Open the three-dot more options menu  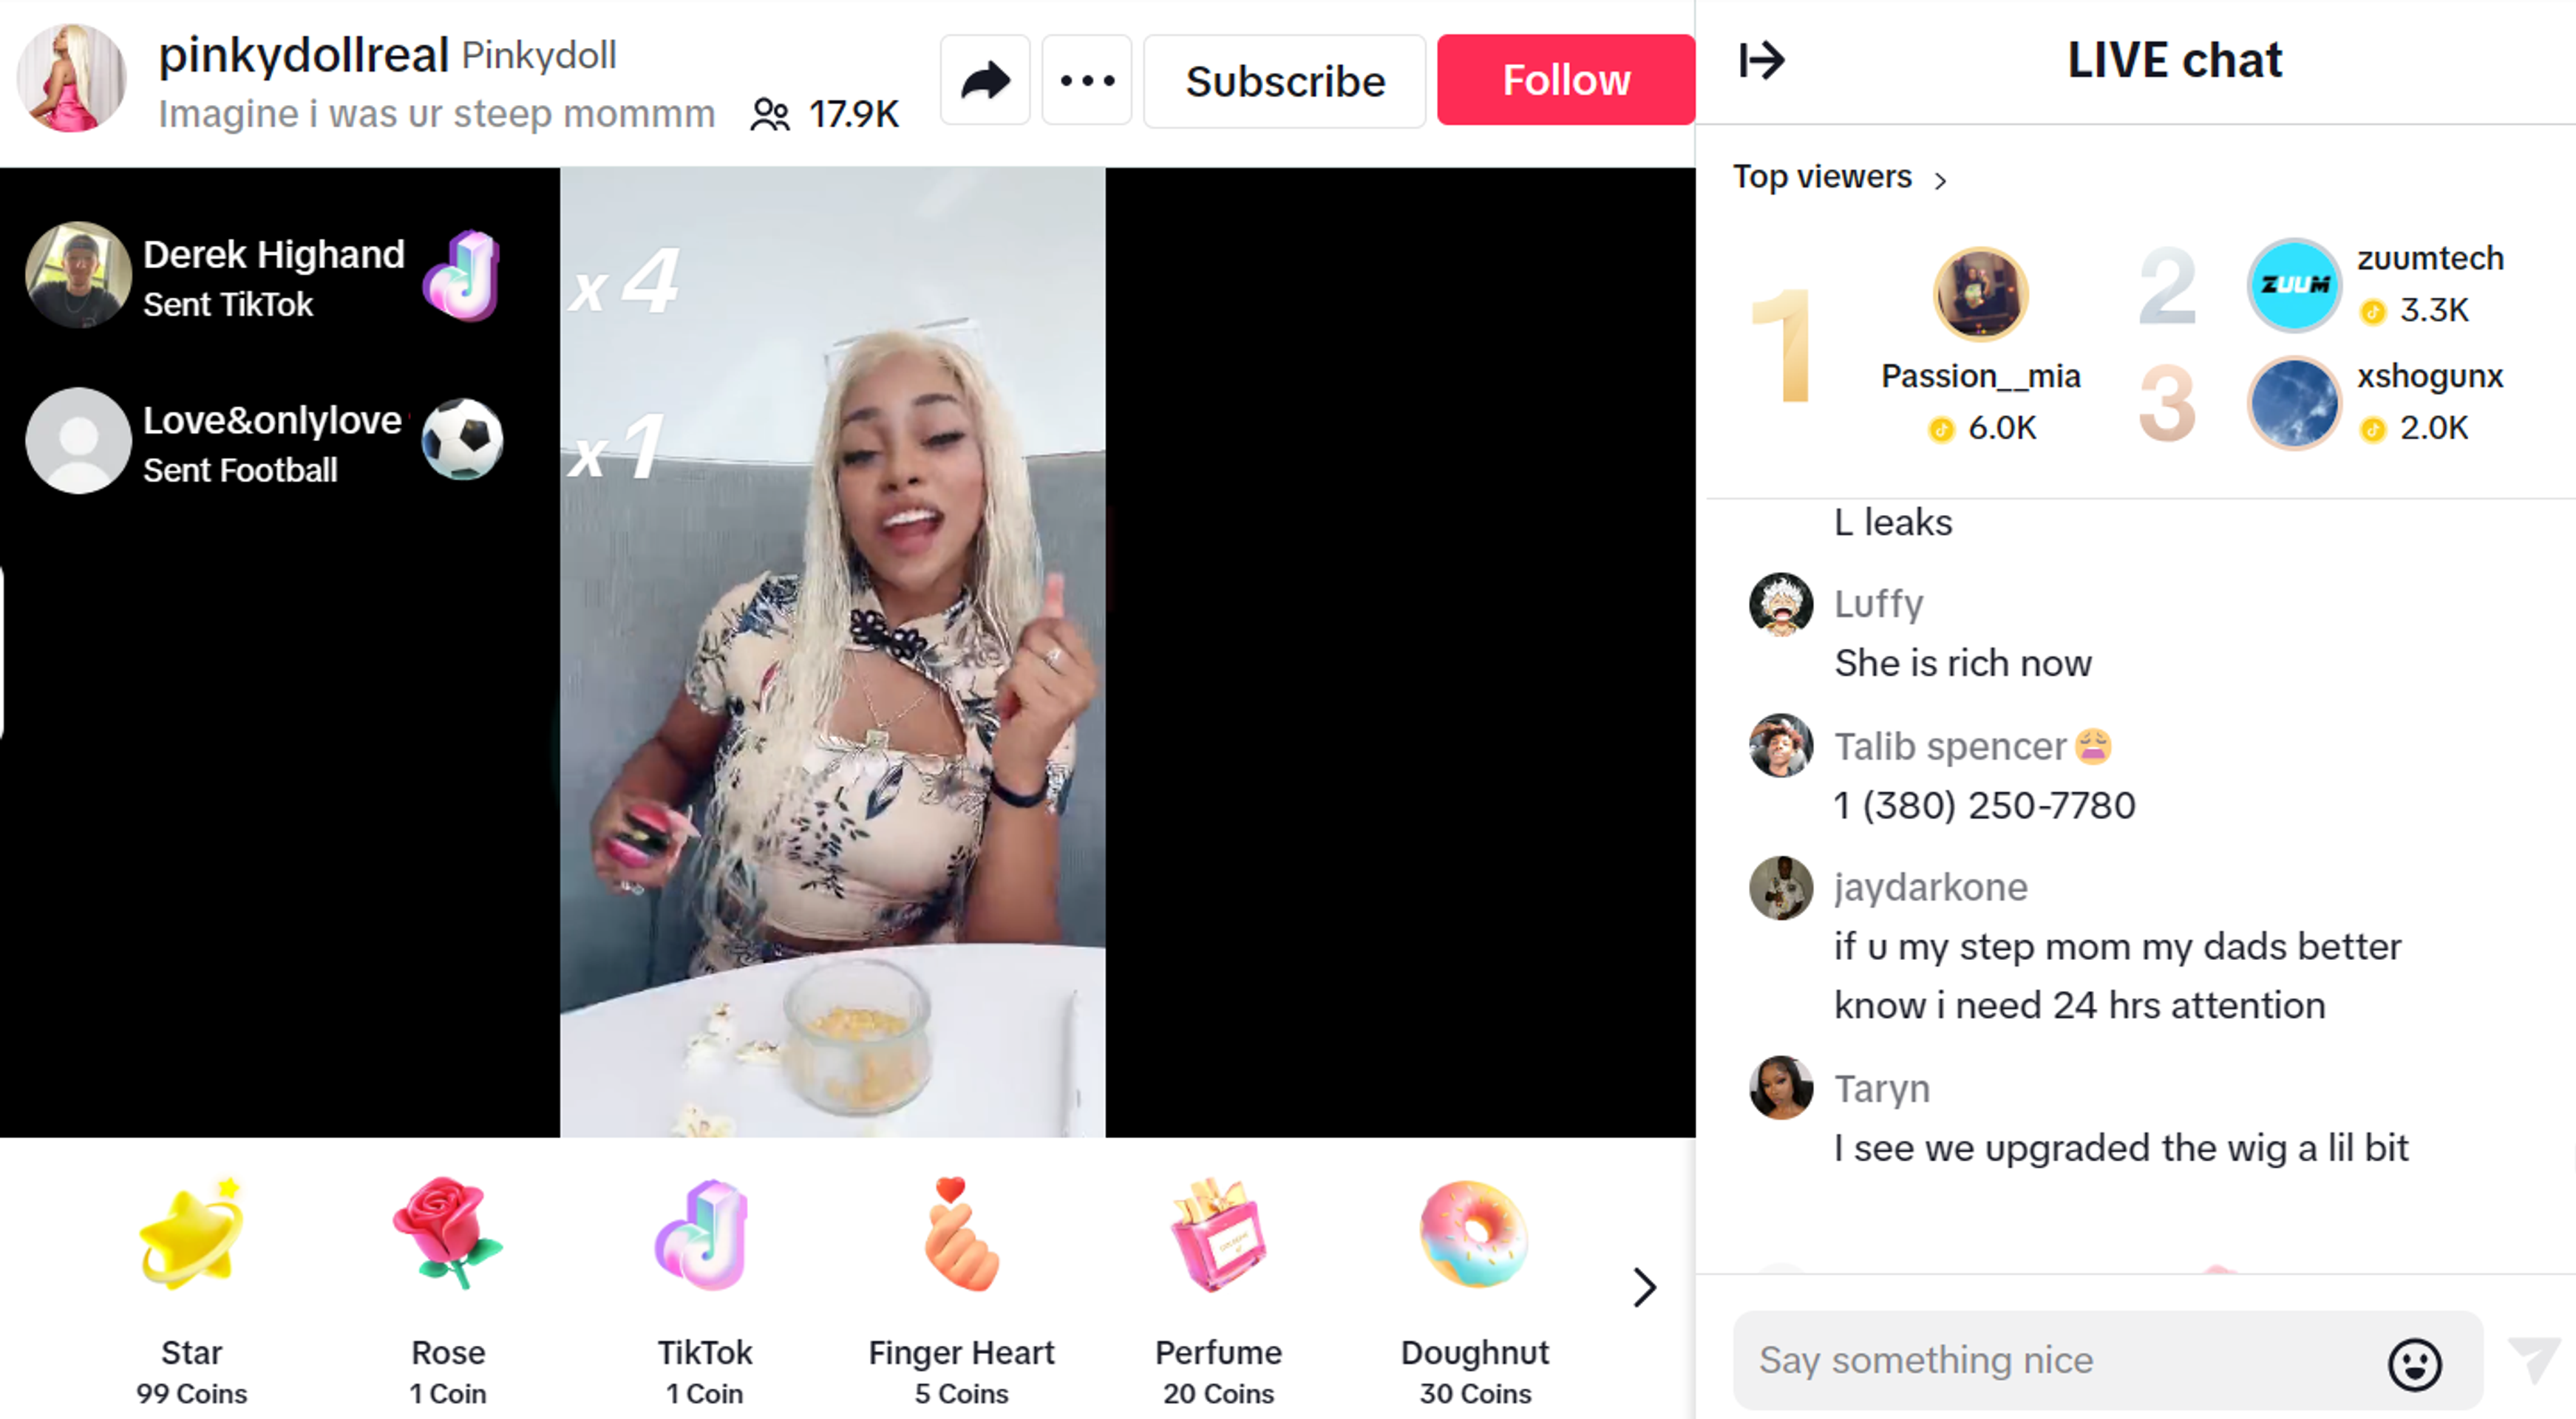(x=1087, y=80)
